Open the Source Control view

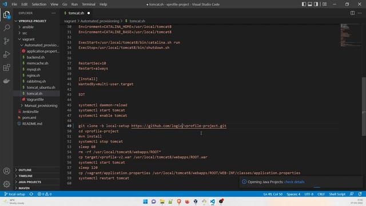6,41
